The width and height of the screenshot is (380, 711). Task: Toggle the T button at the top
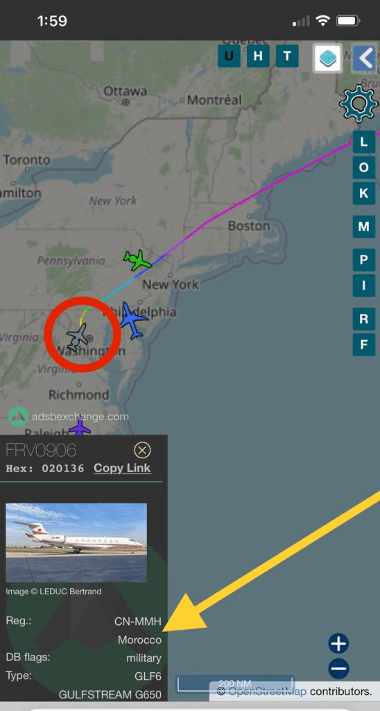[x=287, y=56]
